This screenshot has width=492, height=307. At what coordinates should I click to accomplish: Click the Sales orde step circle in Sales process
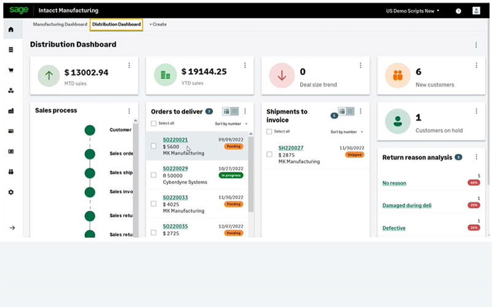(90, 154)
